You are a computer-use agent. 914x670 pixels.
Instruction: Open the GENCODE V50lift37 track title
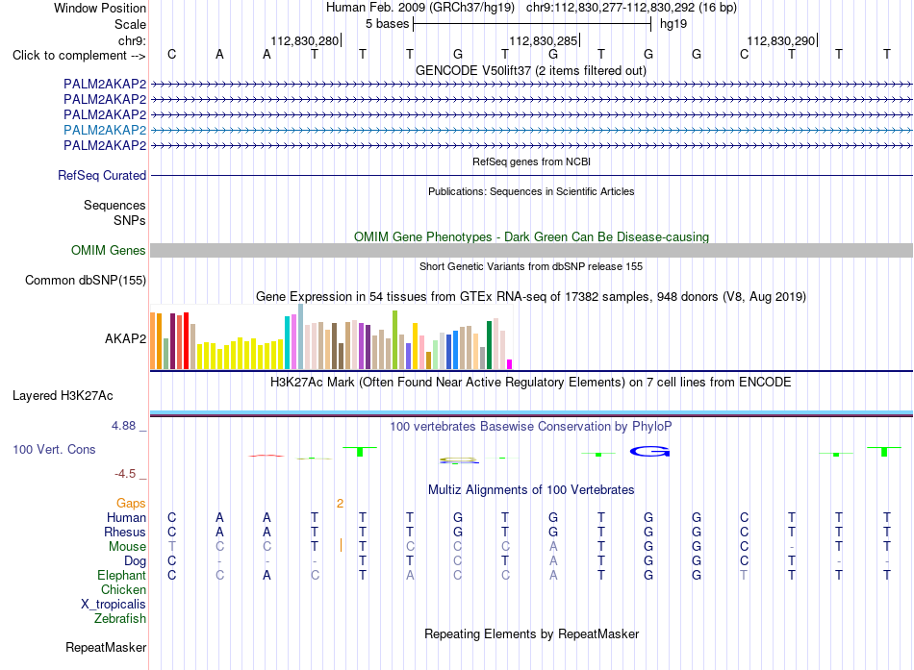pos(530,71)
